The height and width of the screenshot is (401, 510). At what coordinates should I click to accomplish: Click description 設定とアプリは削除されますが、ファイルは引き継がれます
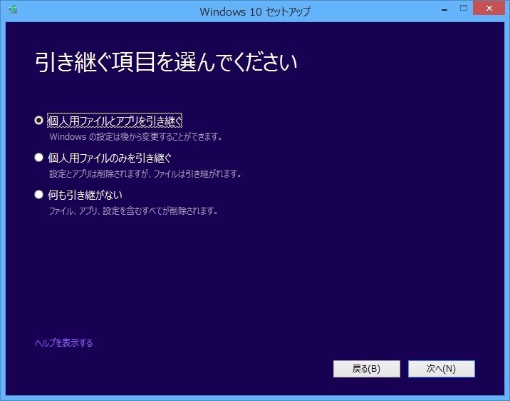pos(146,173)
